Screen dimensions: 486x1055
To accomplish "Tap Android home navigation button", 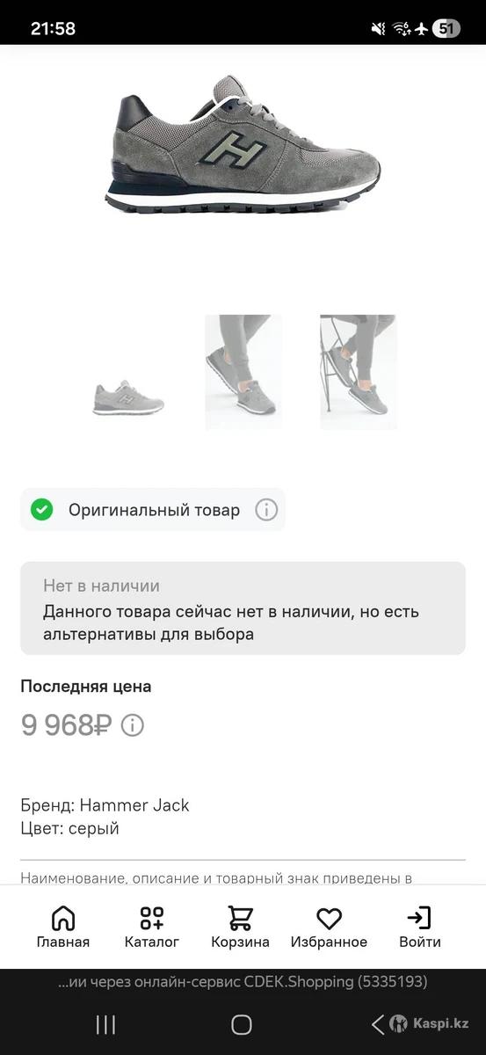I will [242, 1024].
